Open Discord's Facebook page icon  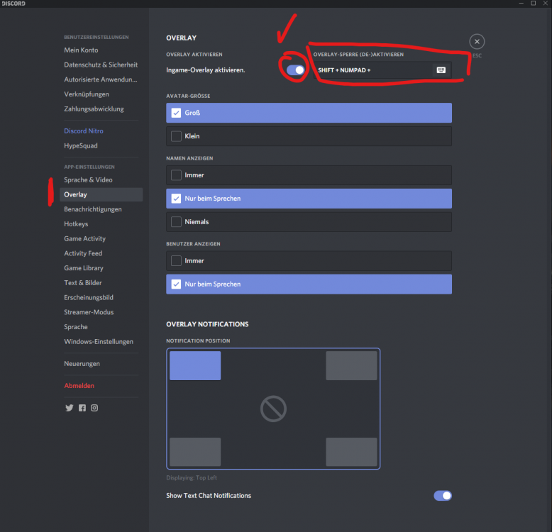pyautogui.click(x=82, y=408)
